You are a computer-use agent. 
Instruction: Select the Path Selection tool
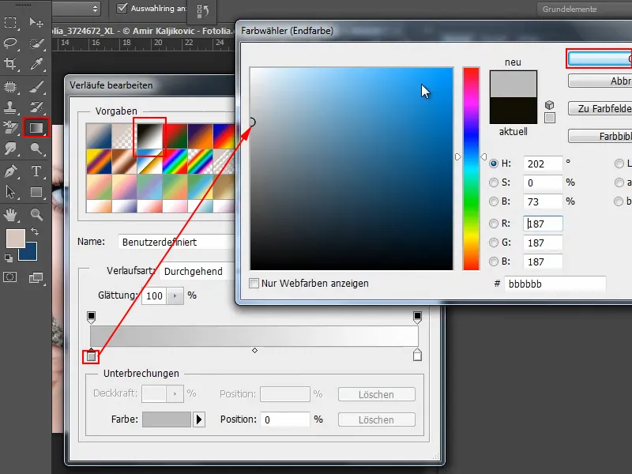[x=10, y=192]
